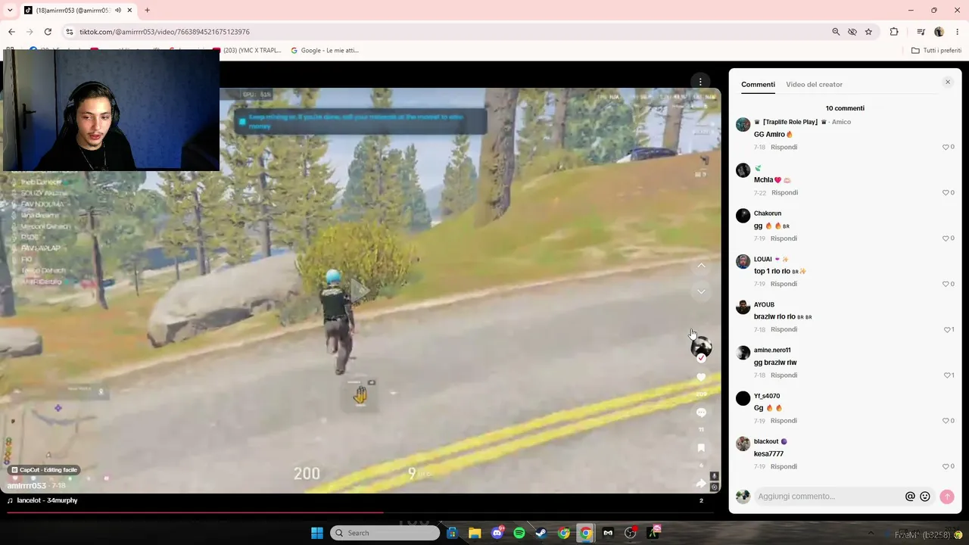969x545 pixels.
Task: Like AYOUB's braziw rio rio comment
Action: click(949, 330)
